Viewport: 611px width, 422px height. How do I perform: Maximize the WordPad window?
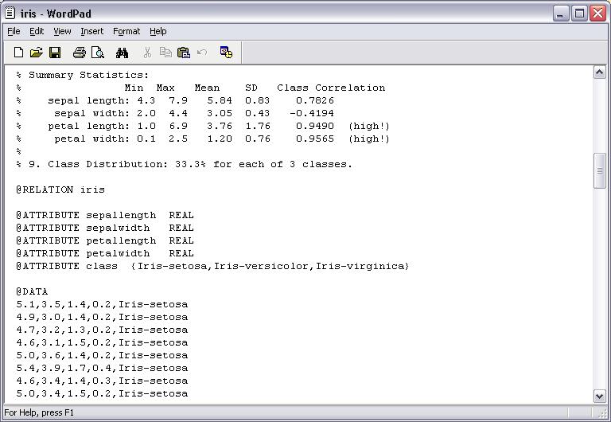pos(579,14)
